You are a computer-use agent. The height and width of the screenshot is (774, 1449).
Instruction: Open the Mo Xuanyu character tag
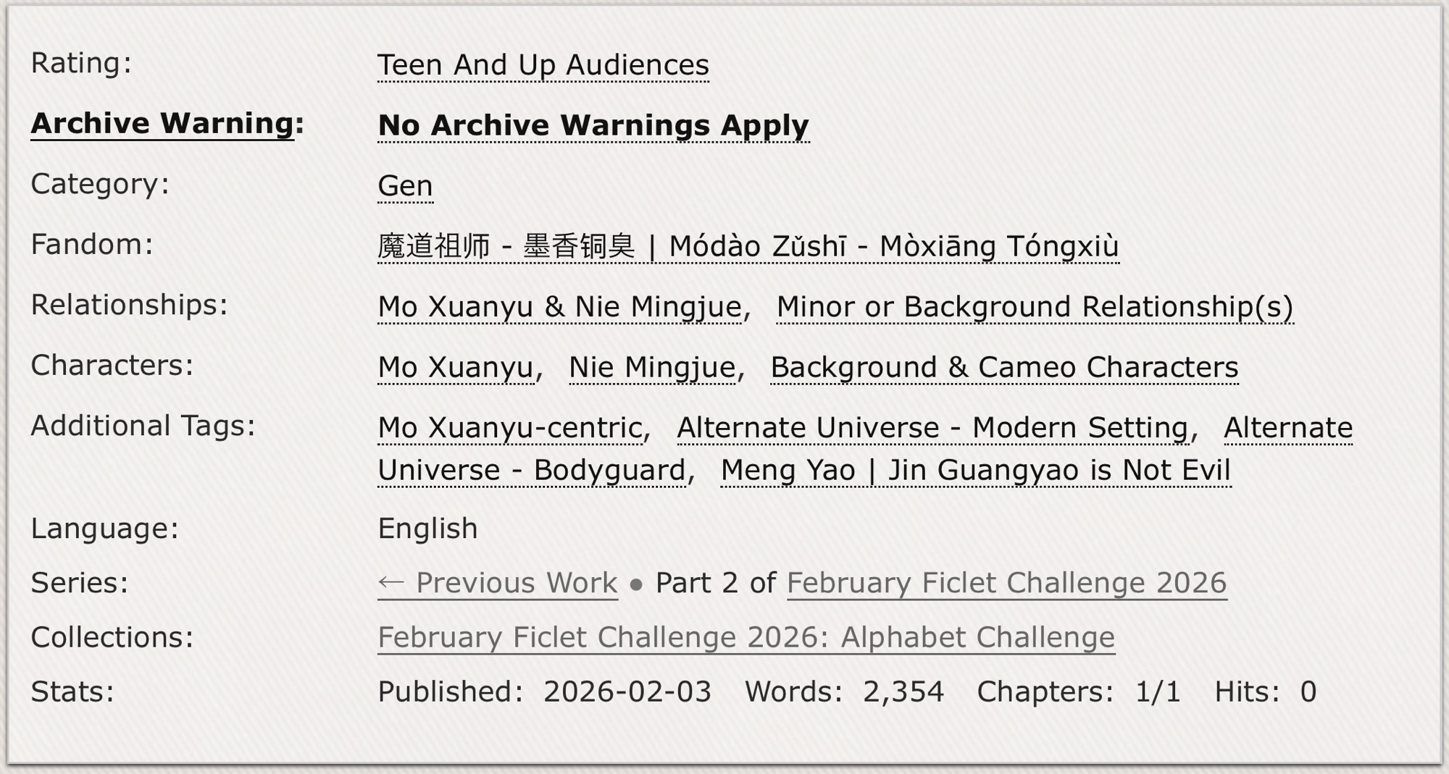pyautogui.click(x=456, y=367)
